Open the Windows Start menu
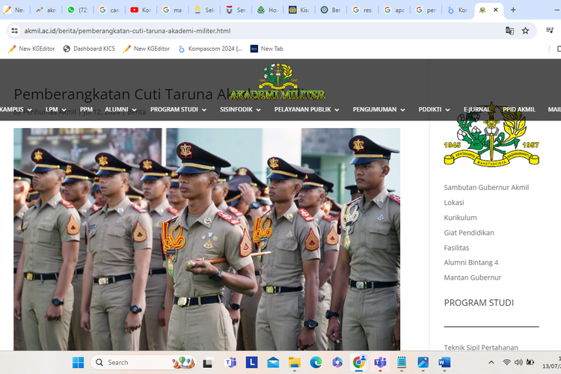 78,363
